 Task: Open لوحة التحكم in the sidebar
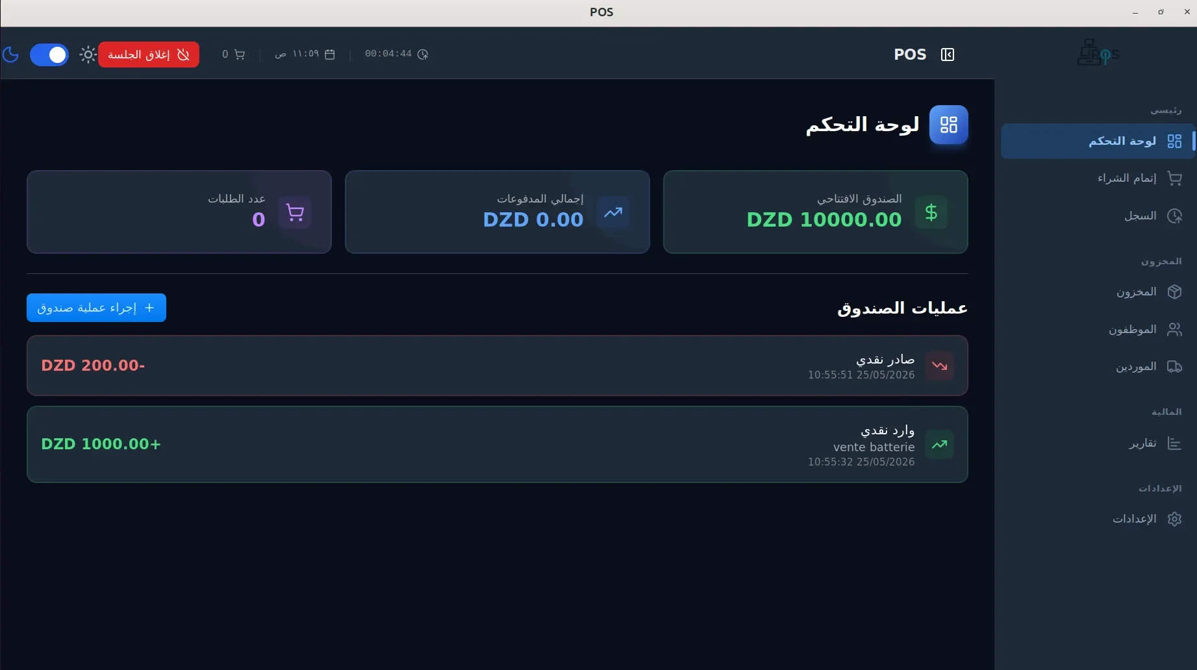coord(1098,141)
